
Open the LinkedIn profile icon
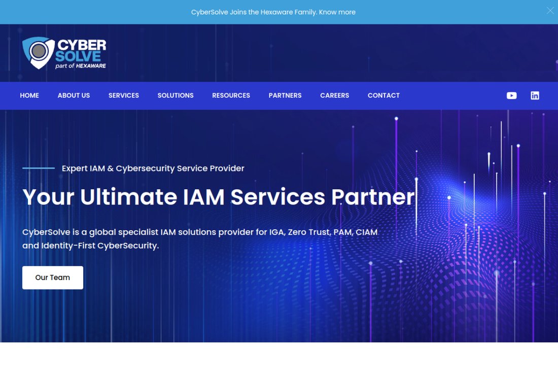tap(535, 95)
